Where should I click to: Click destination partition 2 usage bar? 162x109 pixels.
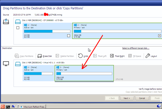(84, 73)
